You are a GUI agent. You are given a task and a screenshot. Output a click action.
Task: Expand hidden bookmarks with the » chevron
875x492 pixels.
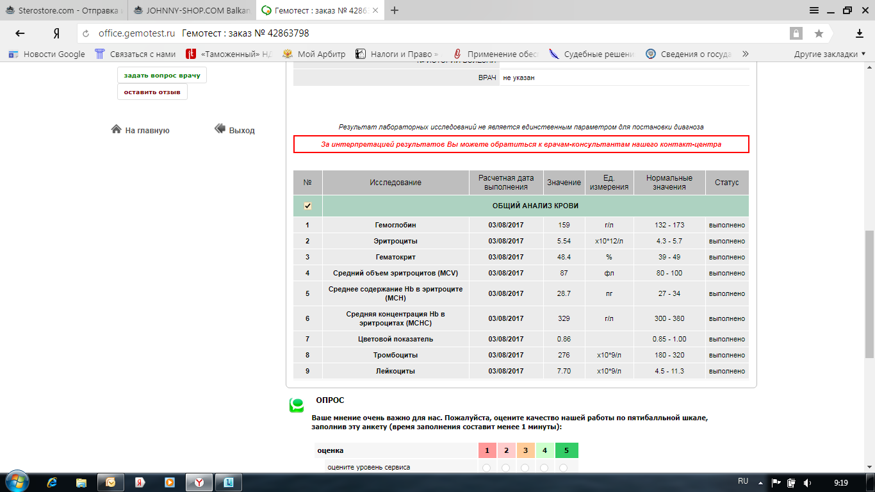745,54
